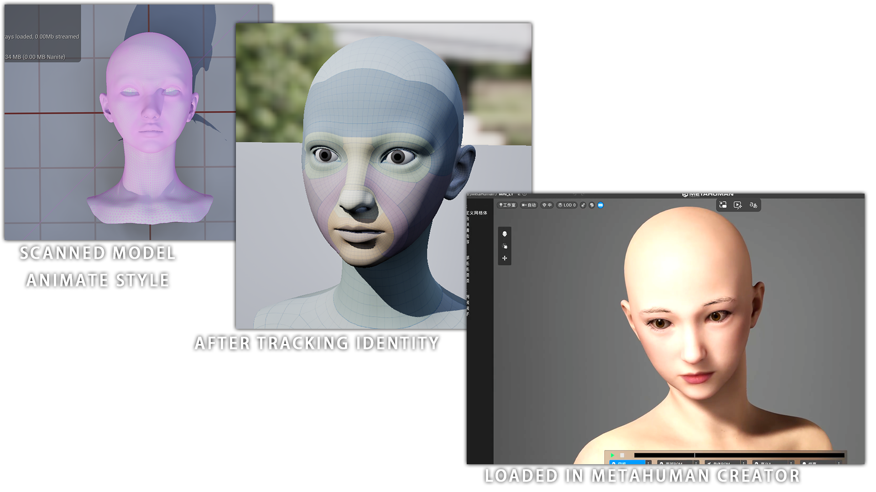Toggle the bone skeleton display icon
Image resolution: width=876 pixels, height=492 pixels.
pyautogui.click(x=583, y=205)
